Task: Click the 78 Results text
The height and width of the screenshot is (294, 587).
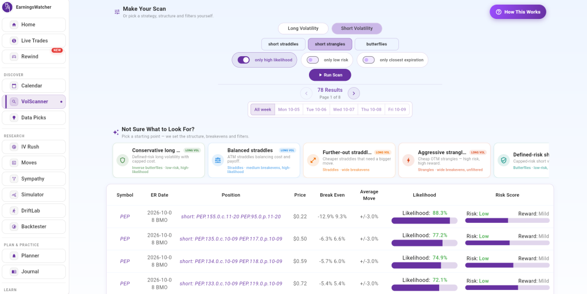Action: coord(330,90)
